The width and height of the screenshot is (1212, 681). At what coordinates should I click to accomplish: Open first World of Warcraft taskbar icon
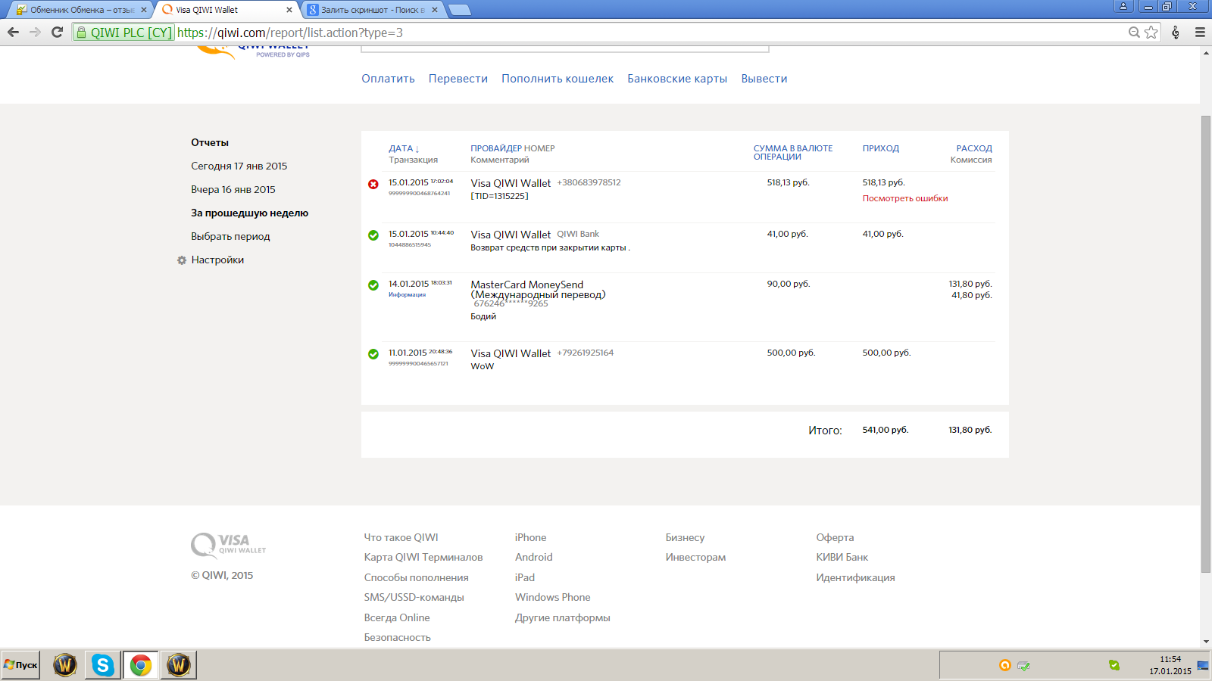click(x=65, y=665)
